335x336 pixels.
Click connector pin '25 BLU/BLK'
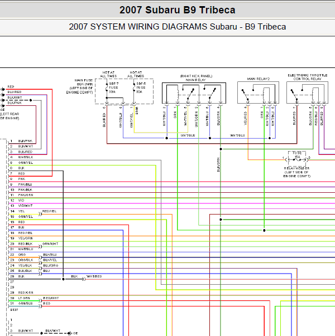[x=21, y=271]
